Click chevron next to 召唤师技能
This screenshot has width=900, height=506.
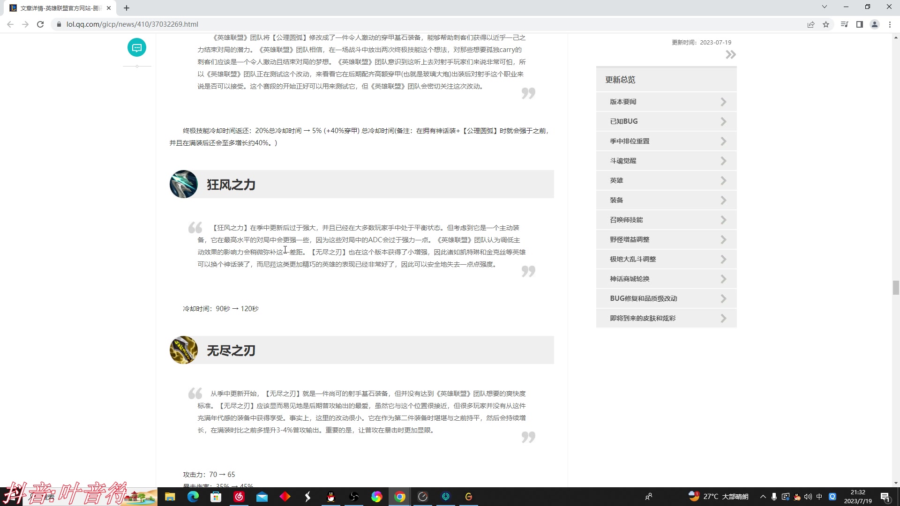(x=723, y=220)
